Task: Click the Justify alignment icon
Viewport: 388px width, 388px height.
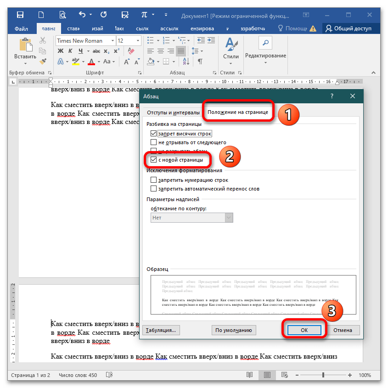Action: [x=181, y=51]
